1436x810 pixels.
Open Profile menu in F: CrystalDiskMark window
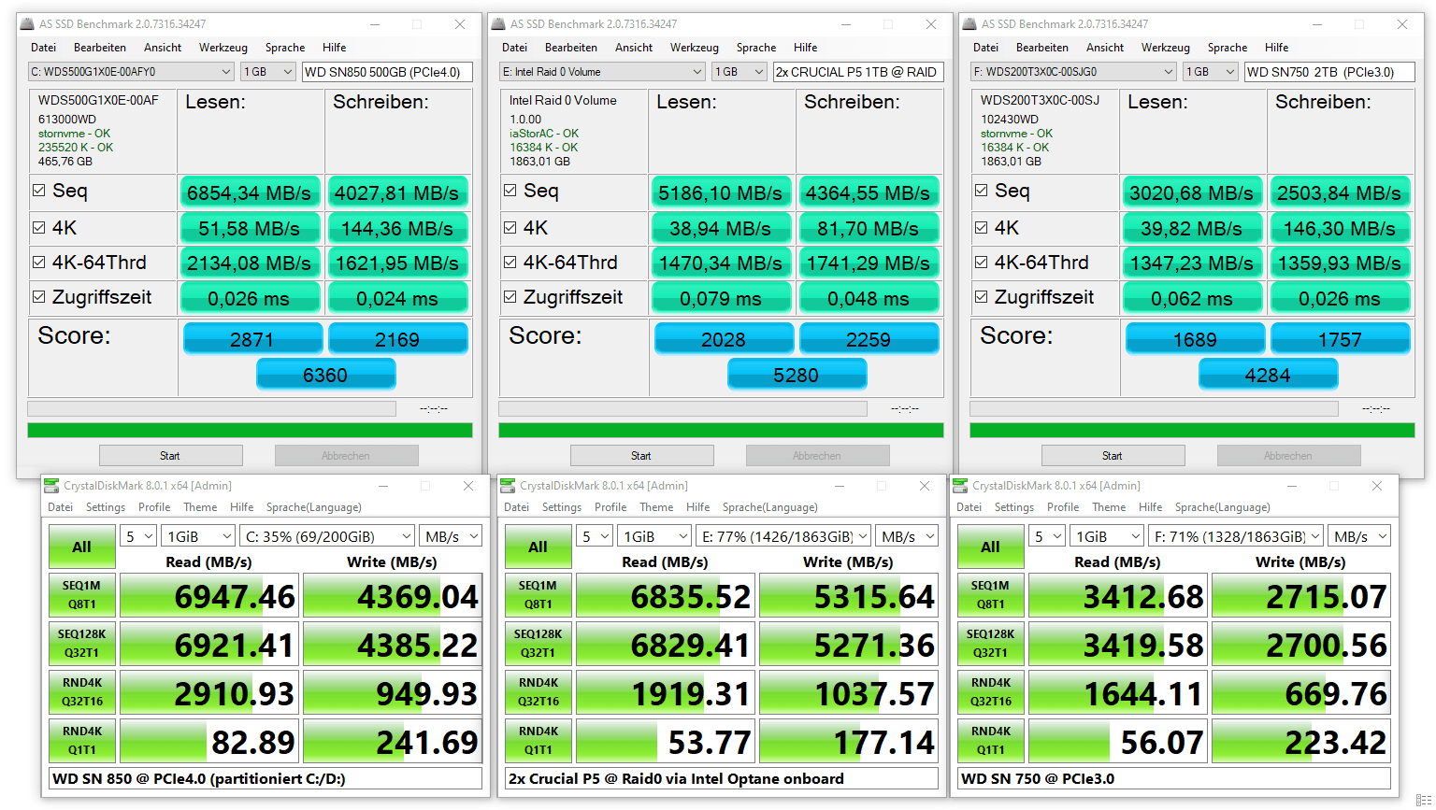tap(1063, 507)
